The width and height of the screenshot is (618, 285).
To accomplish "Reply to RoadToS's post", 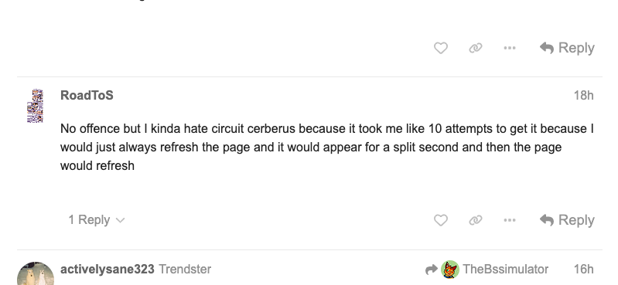I will [x=567, y=220].
